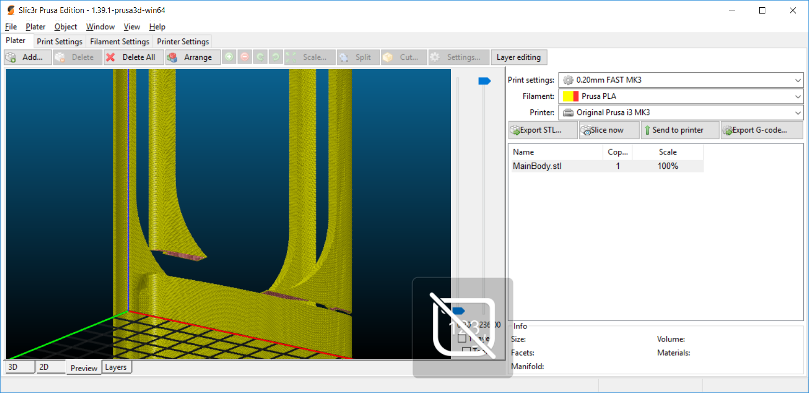This screenshot has height=393, width=809.
Task: Click the Scale column header
Action: coord(668,152)
